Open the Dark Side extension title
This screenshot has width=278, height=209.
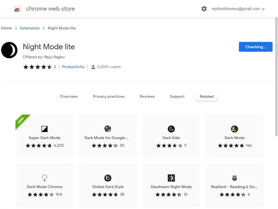click(171, 138)
